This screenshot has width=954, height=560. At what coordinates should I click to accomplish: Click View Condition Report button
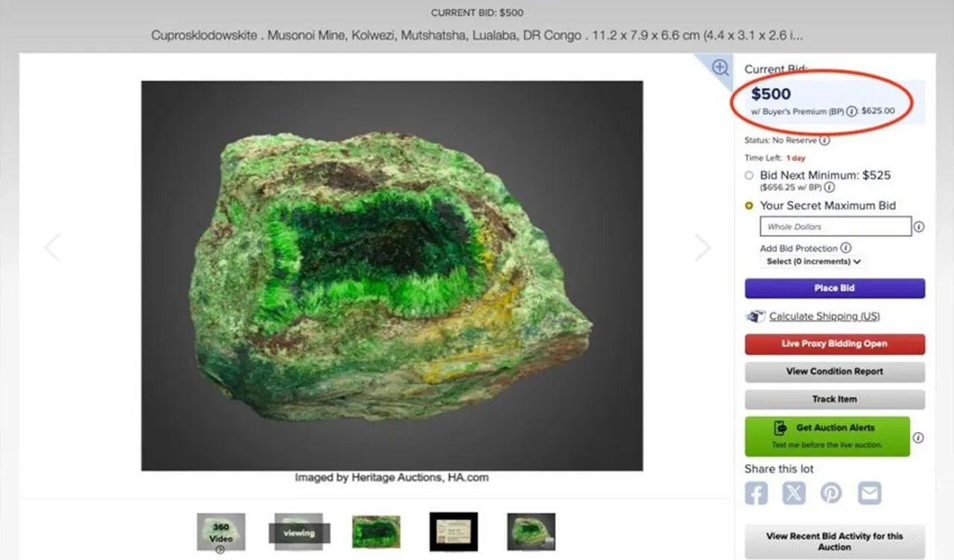[835, 372]
